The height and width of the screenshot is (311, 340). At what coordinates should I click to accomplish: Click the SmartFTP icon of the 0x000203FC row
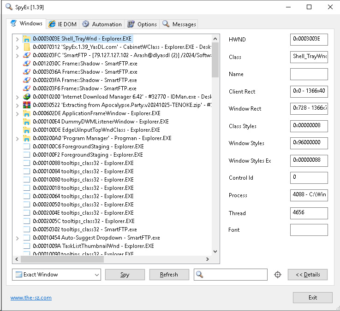(x=26, y=55)
